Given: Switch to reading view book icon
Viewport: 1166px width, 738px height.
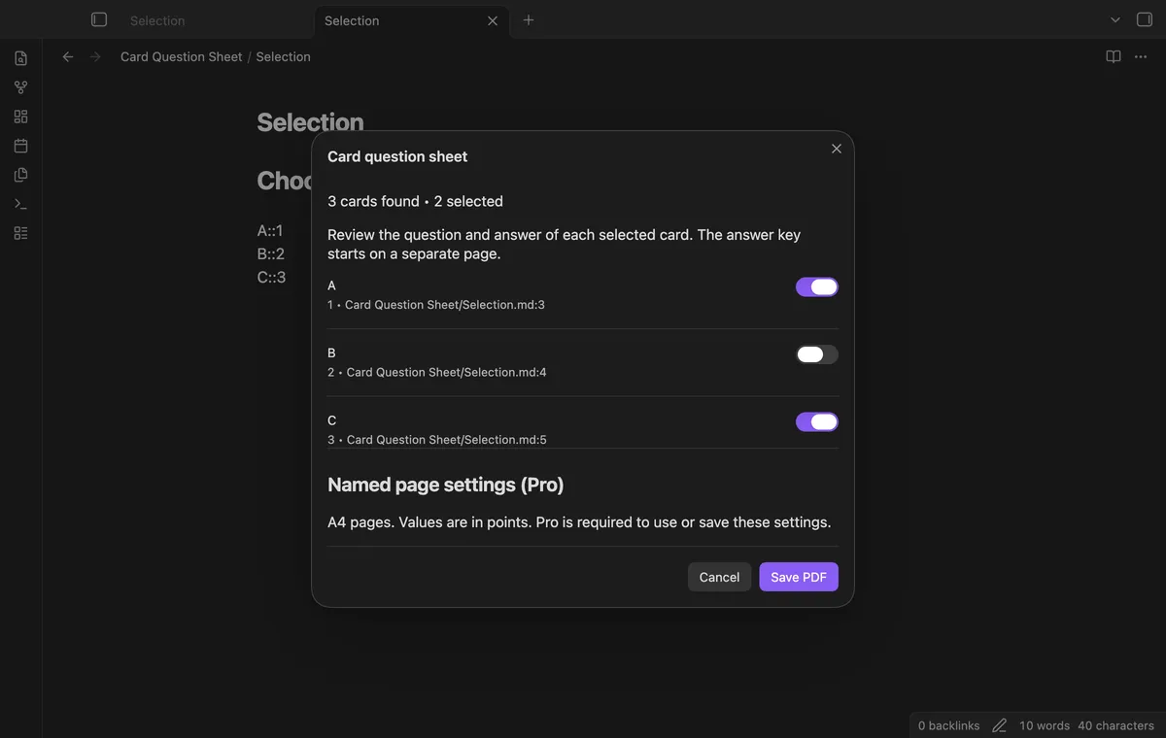Looking at the screenshot, I should [x=1114, y=56].
